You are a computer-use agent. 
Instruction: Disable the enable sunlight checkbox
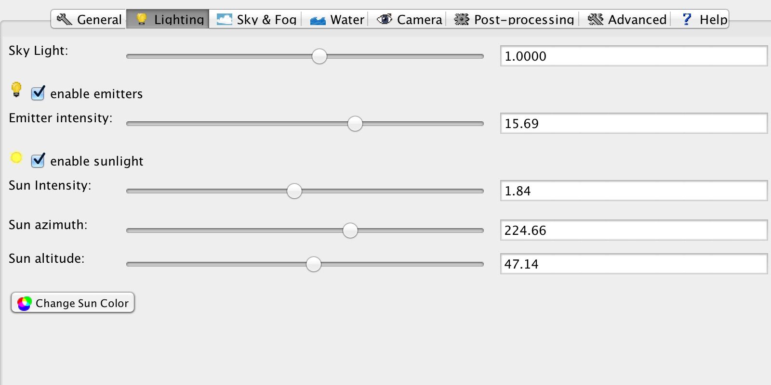coord(38,160)
